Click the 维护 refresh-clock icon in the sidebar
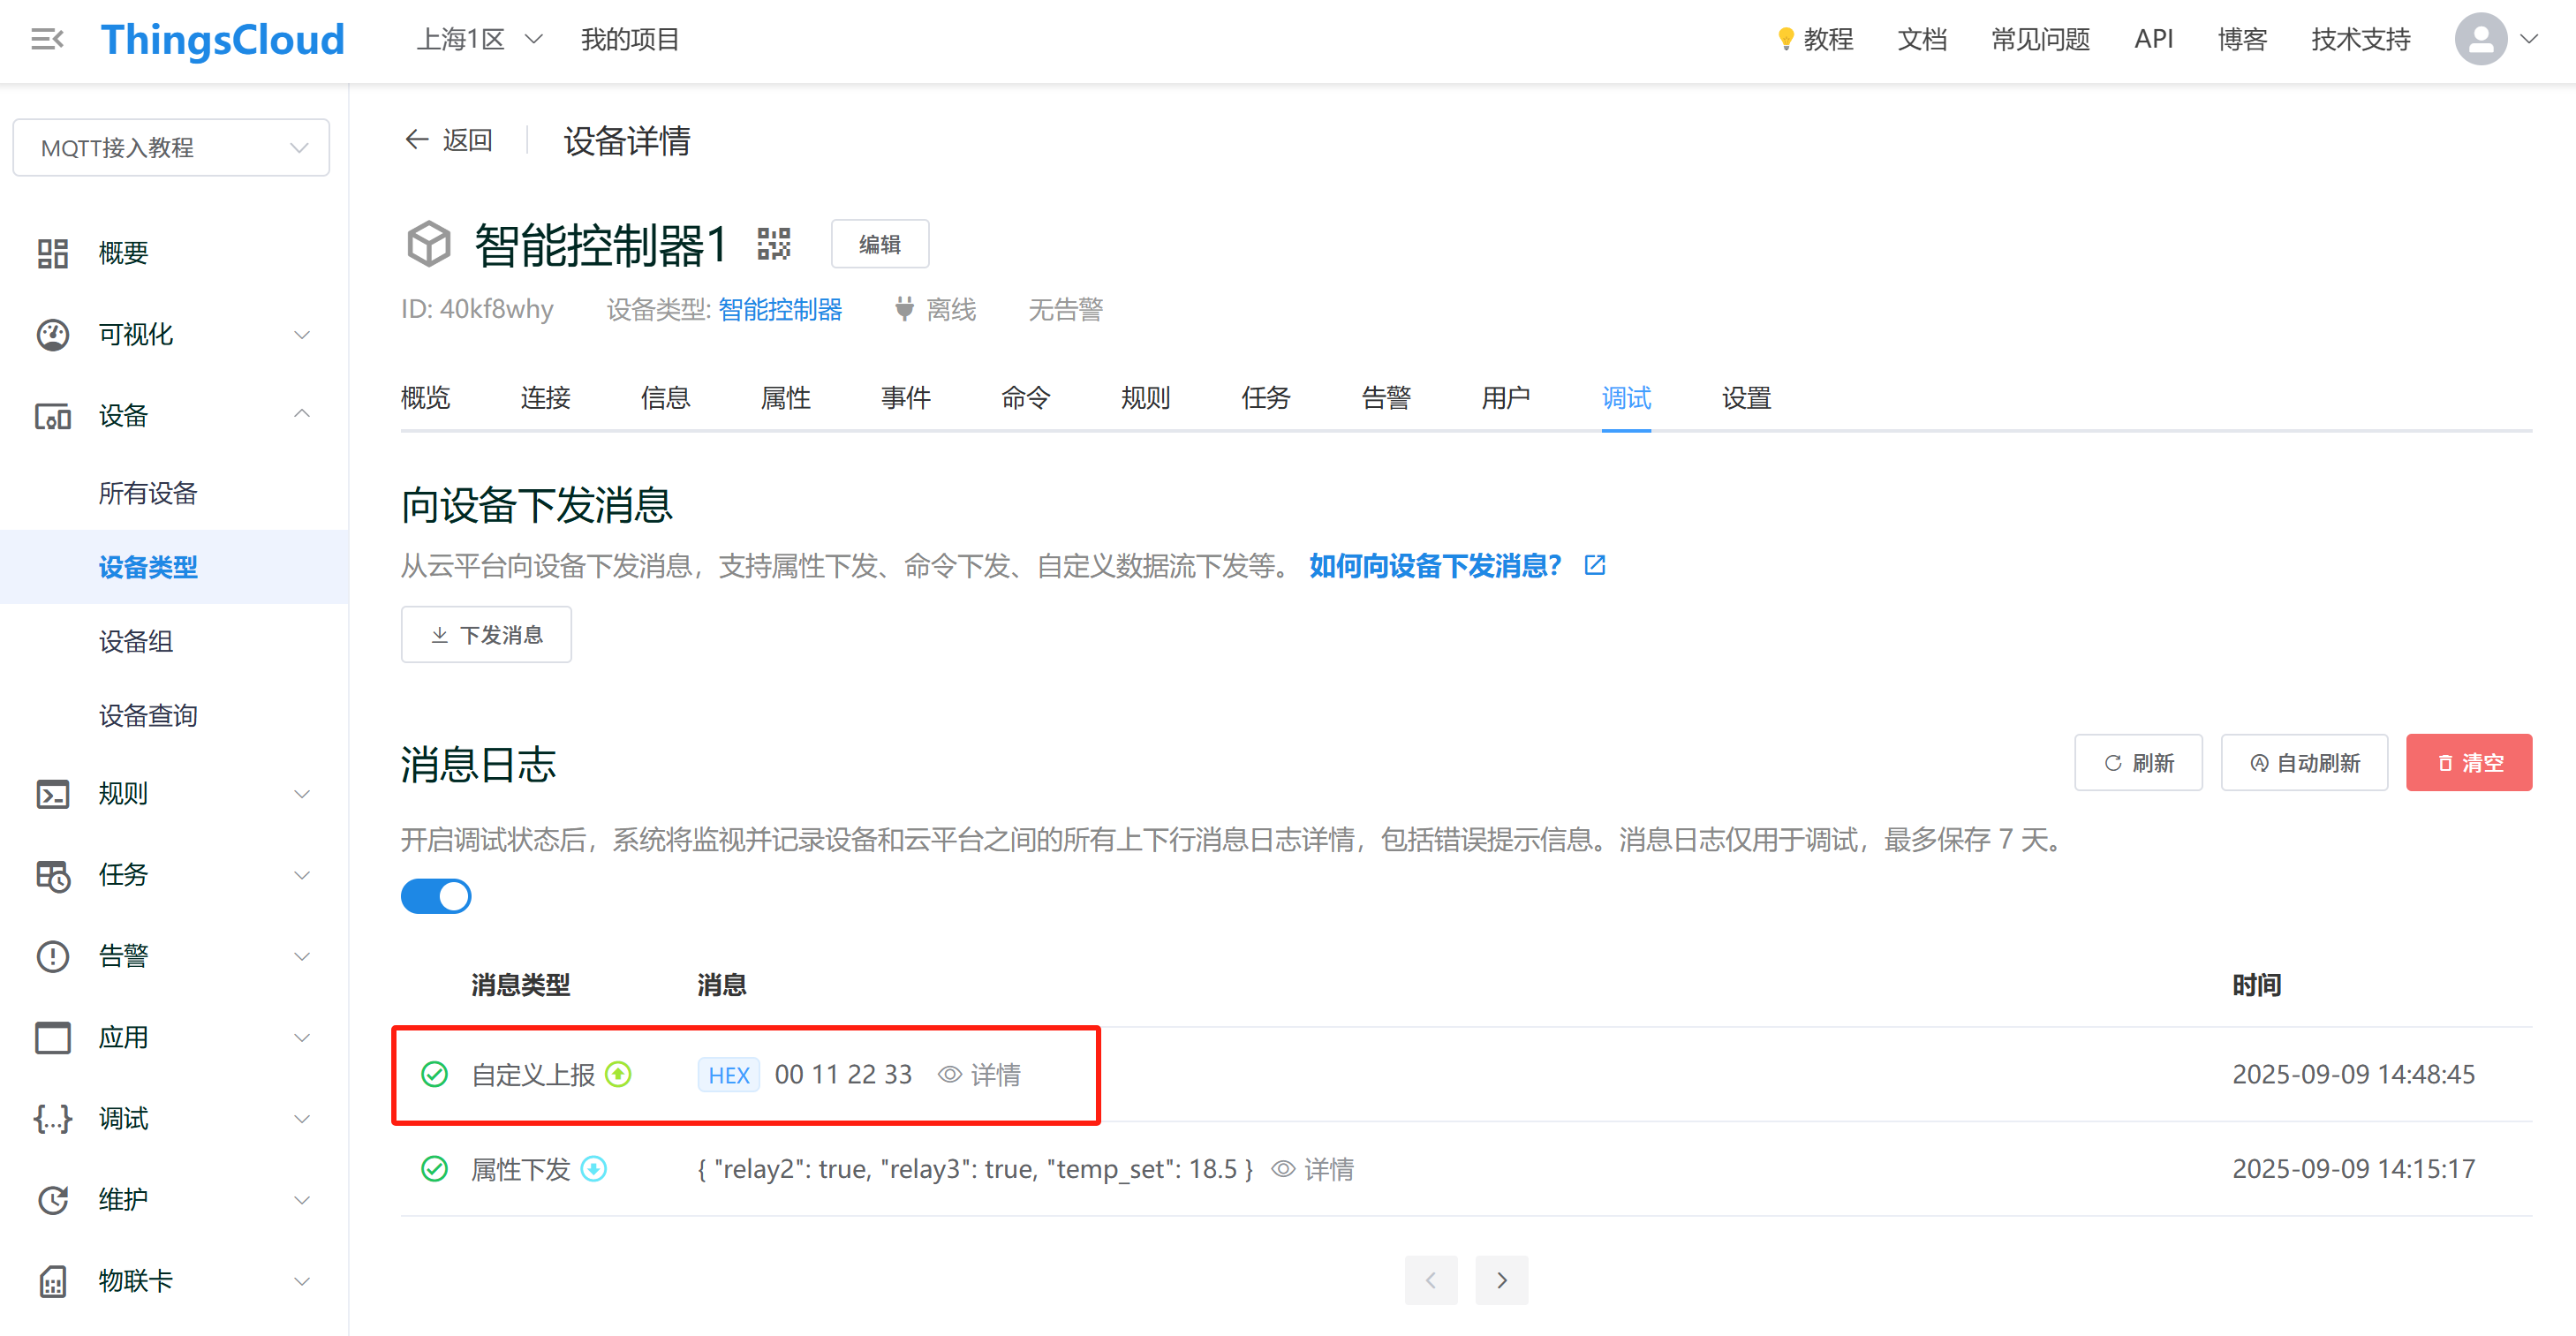The image size is (2576, 1336). click(53, 1199)
